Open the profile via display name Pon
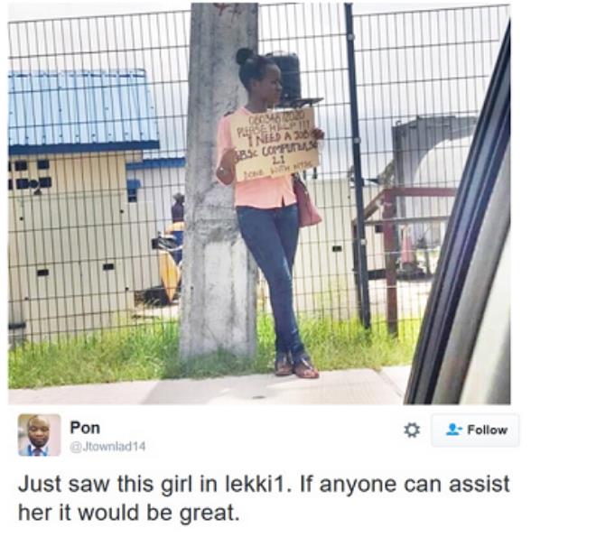Viewport: 596px width, 537px height. pos(85,428)
